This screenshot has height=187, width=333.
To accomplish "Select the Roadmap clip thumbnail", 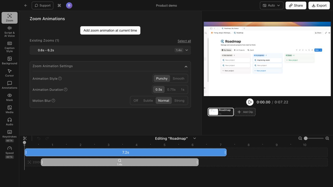I will (221, 112).
